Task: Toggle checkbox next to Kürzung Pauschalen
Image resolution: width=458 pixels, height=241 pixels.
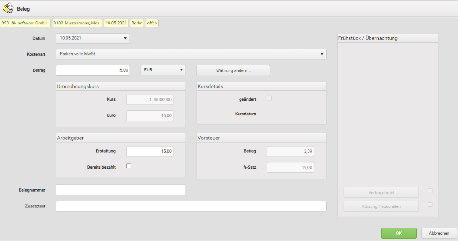Action: (x=430, y=204)
